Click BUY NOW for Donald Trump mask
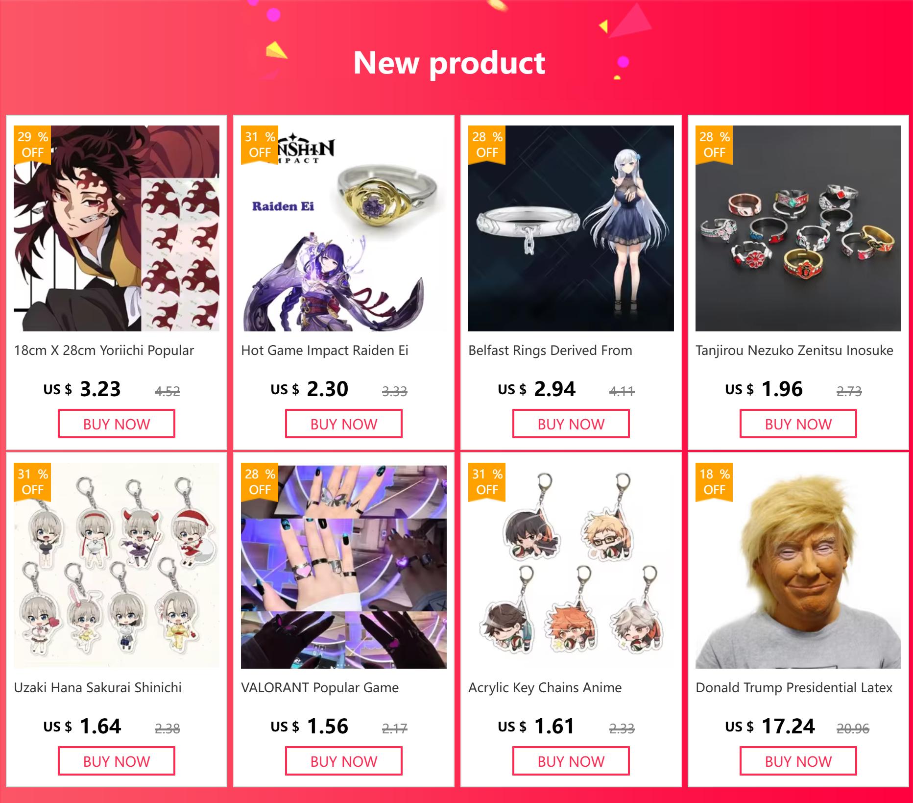This screenshot has width=913, height=803. click(x=798, y=761)
